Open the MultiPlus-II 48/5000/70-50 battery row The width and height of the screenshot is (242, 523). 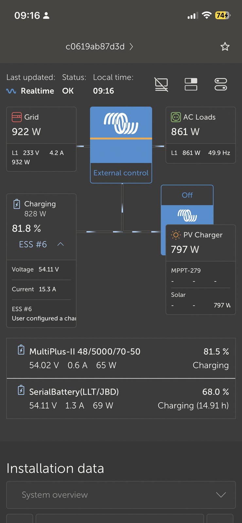pyautogui.click(x=121, y=358)
